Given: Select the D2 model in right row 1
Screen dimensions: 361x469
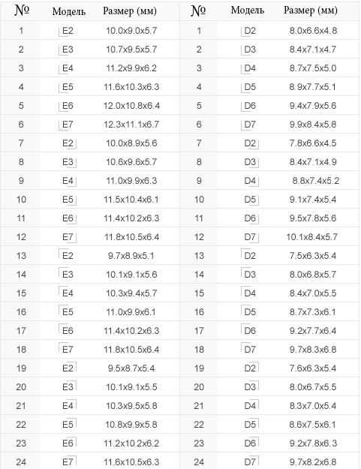Looking at the screenshot, I should (x=250, y=31).
